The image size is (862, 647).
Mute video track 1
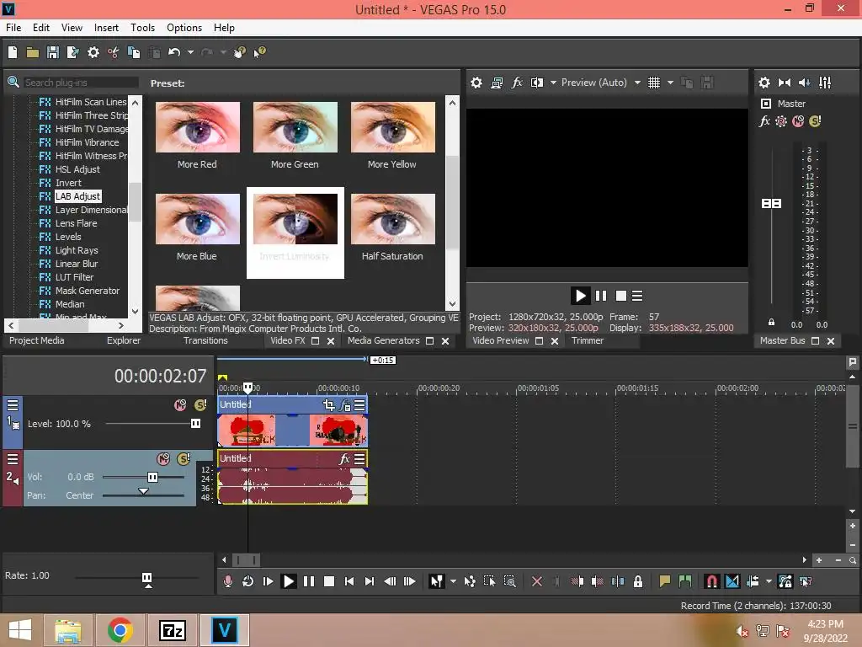180,405
